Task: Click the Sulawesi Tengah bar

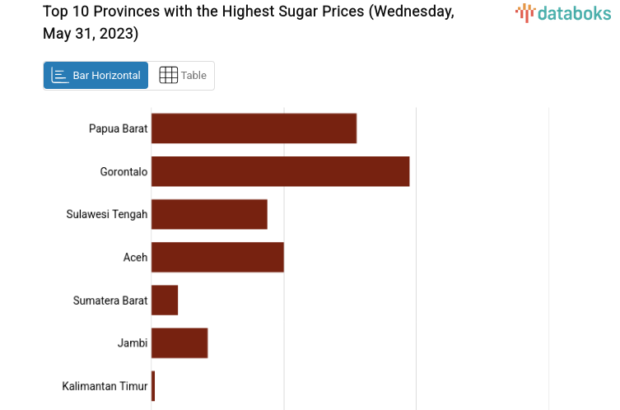Action: [209, 214]
